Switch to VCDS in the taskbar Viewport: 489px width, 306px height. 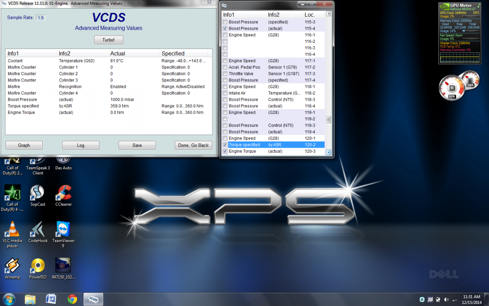(93, 299)
